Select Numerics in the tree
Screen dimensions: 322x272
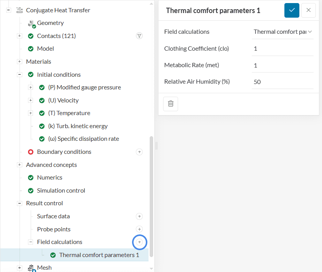click(50, 178)
